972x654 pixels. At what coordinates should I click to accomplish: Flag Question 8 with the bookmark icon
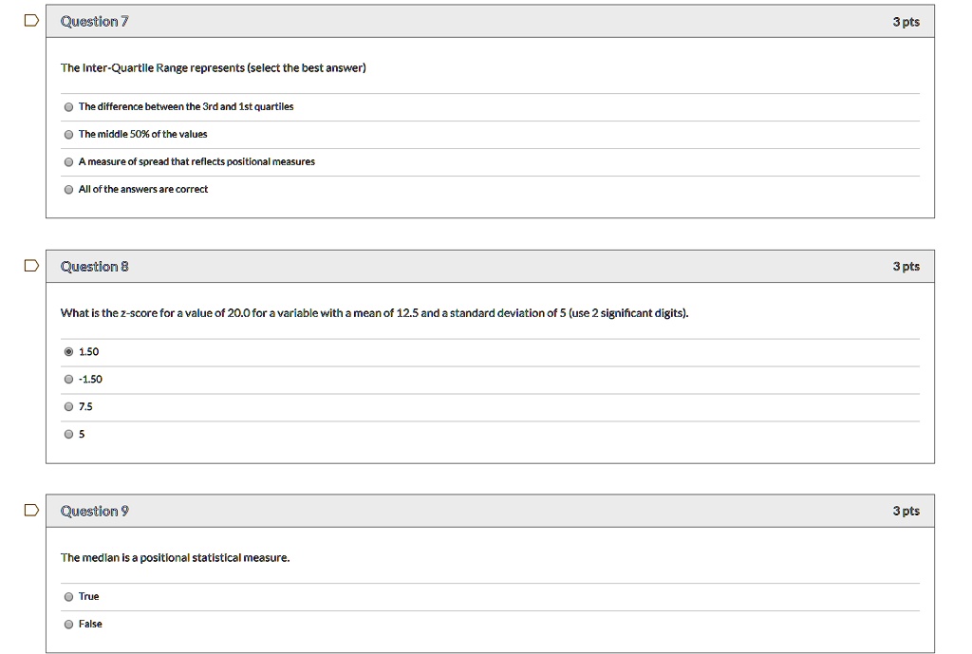tap(31, 266)
